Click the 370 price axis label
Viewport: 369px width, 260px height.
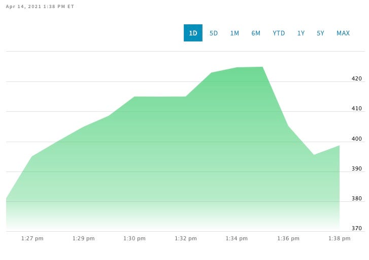(x=356, y=228)
